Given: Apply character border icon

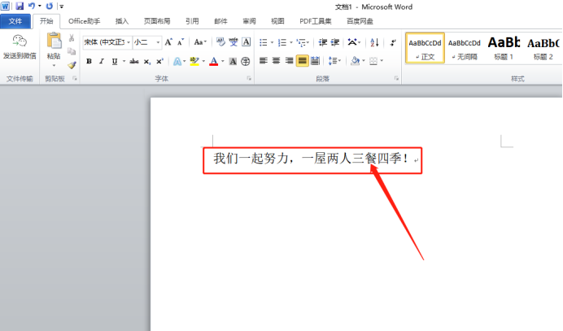Looking at the screenshot, I should point(246,42).
